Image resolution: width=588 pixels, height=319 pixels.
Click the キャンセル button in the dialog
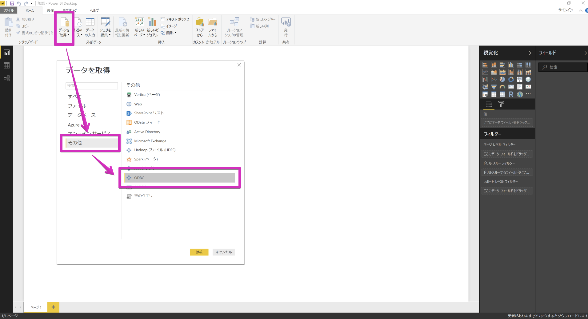[x=223, y=252]
